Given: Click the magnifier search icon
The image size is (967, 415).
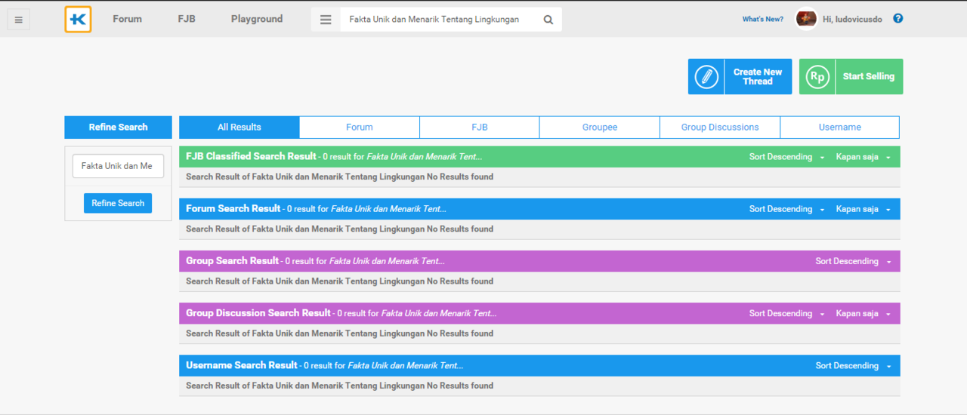Looking at the screenshot, I should click(548, 20).
